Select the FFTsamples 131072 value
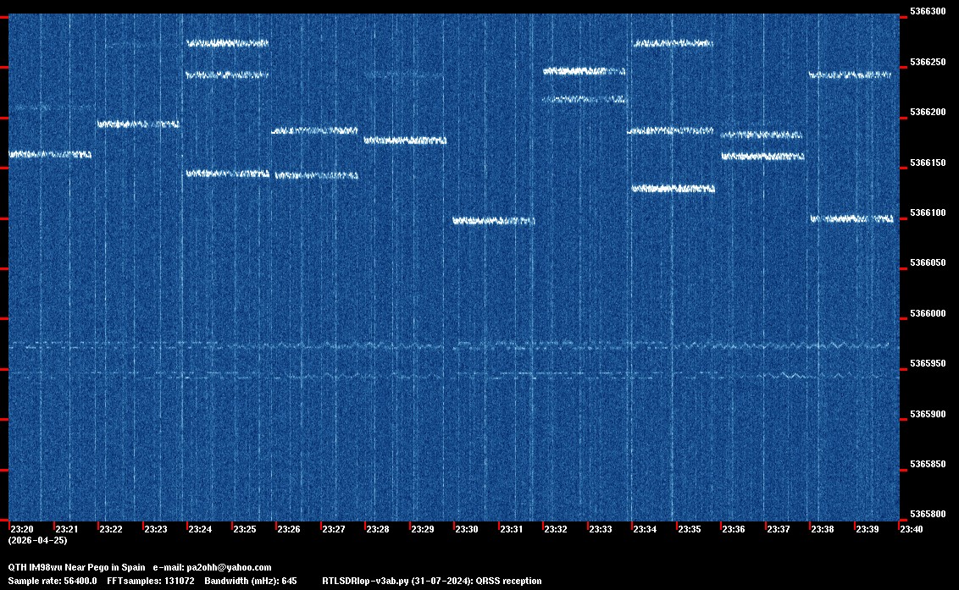Image resolution: width=959 pixels, height=590 pixels. click(151, 581)
